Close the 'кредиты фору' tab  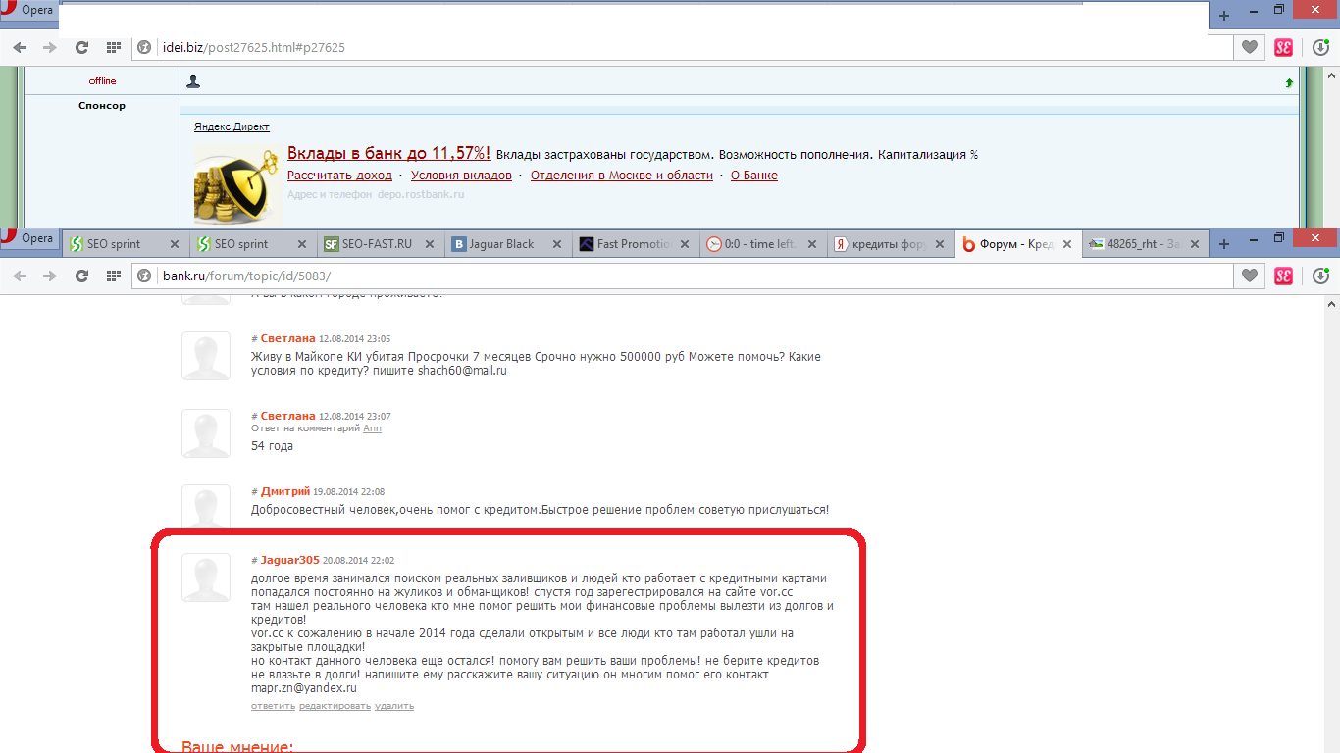point(939,244)
